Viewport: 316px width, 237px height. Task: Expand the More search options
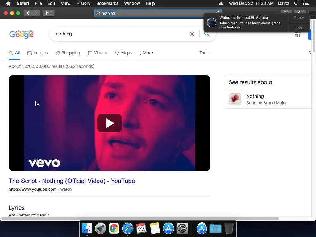146,53
